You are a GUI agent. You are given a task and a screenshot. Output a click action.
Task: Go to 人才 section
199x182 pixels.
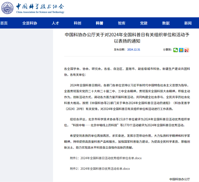[x=55, y=23]
